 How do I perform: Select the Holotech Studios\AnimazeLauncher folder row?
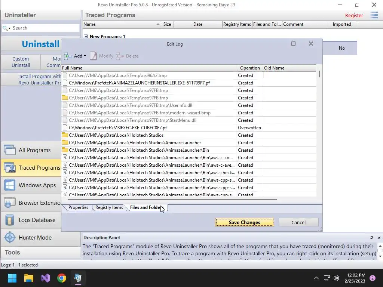pyautogui.click(x=189, y=142)
